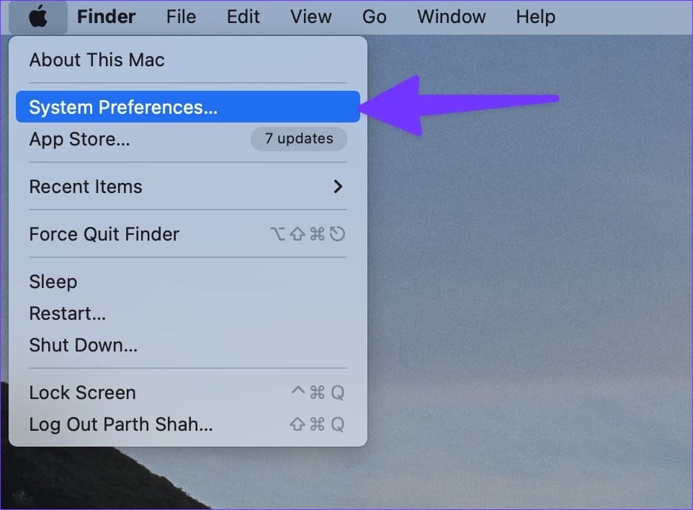Screen dimensions: 693x510
Task: Open the Finder menu
Action: click(106, 17)
